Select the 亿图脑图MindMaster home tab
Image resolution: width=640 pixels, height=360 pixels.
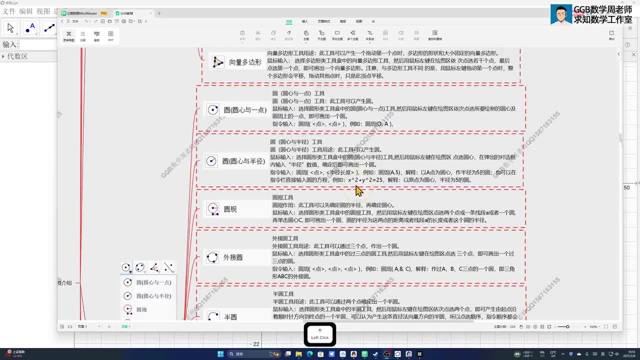tap(85, 13)
